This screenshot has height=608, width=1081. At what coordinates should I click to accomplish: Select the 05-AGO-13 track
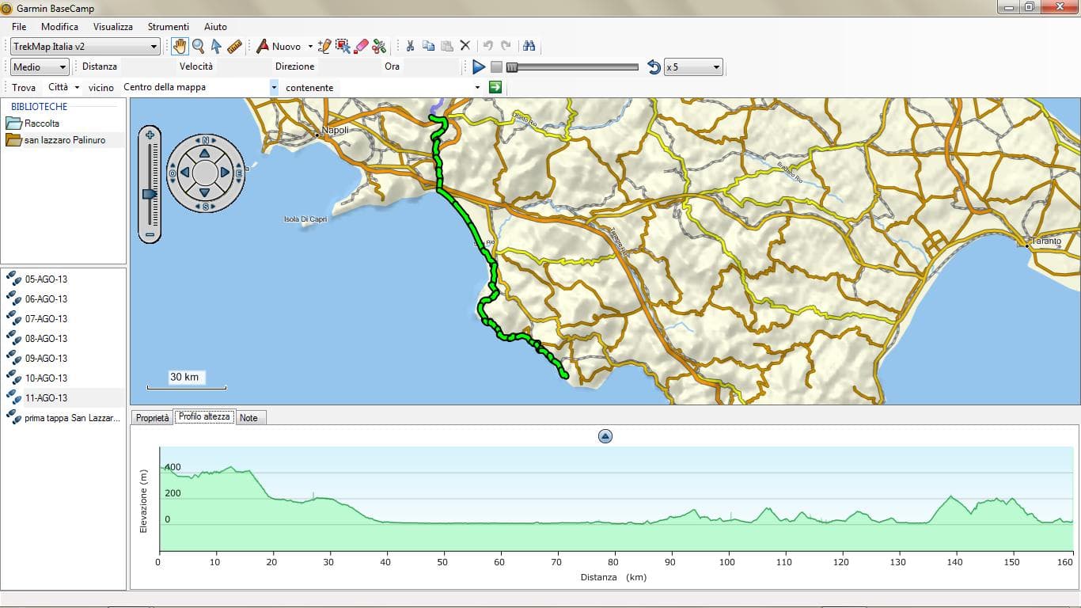(46, 279)
